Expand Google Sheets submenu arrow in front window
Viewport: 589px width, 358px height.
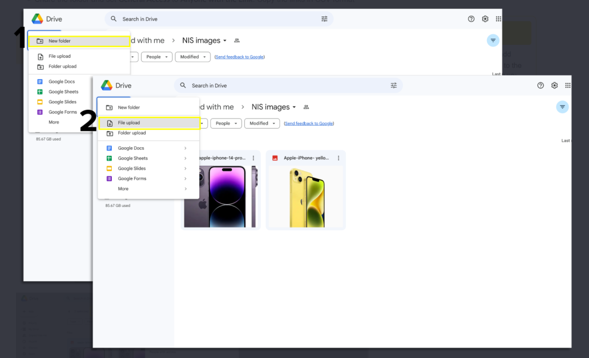point(185,158)
